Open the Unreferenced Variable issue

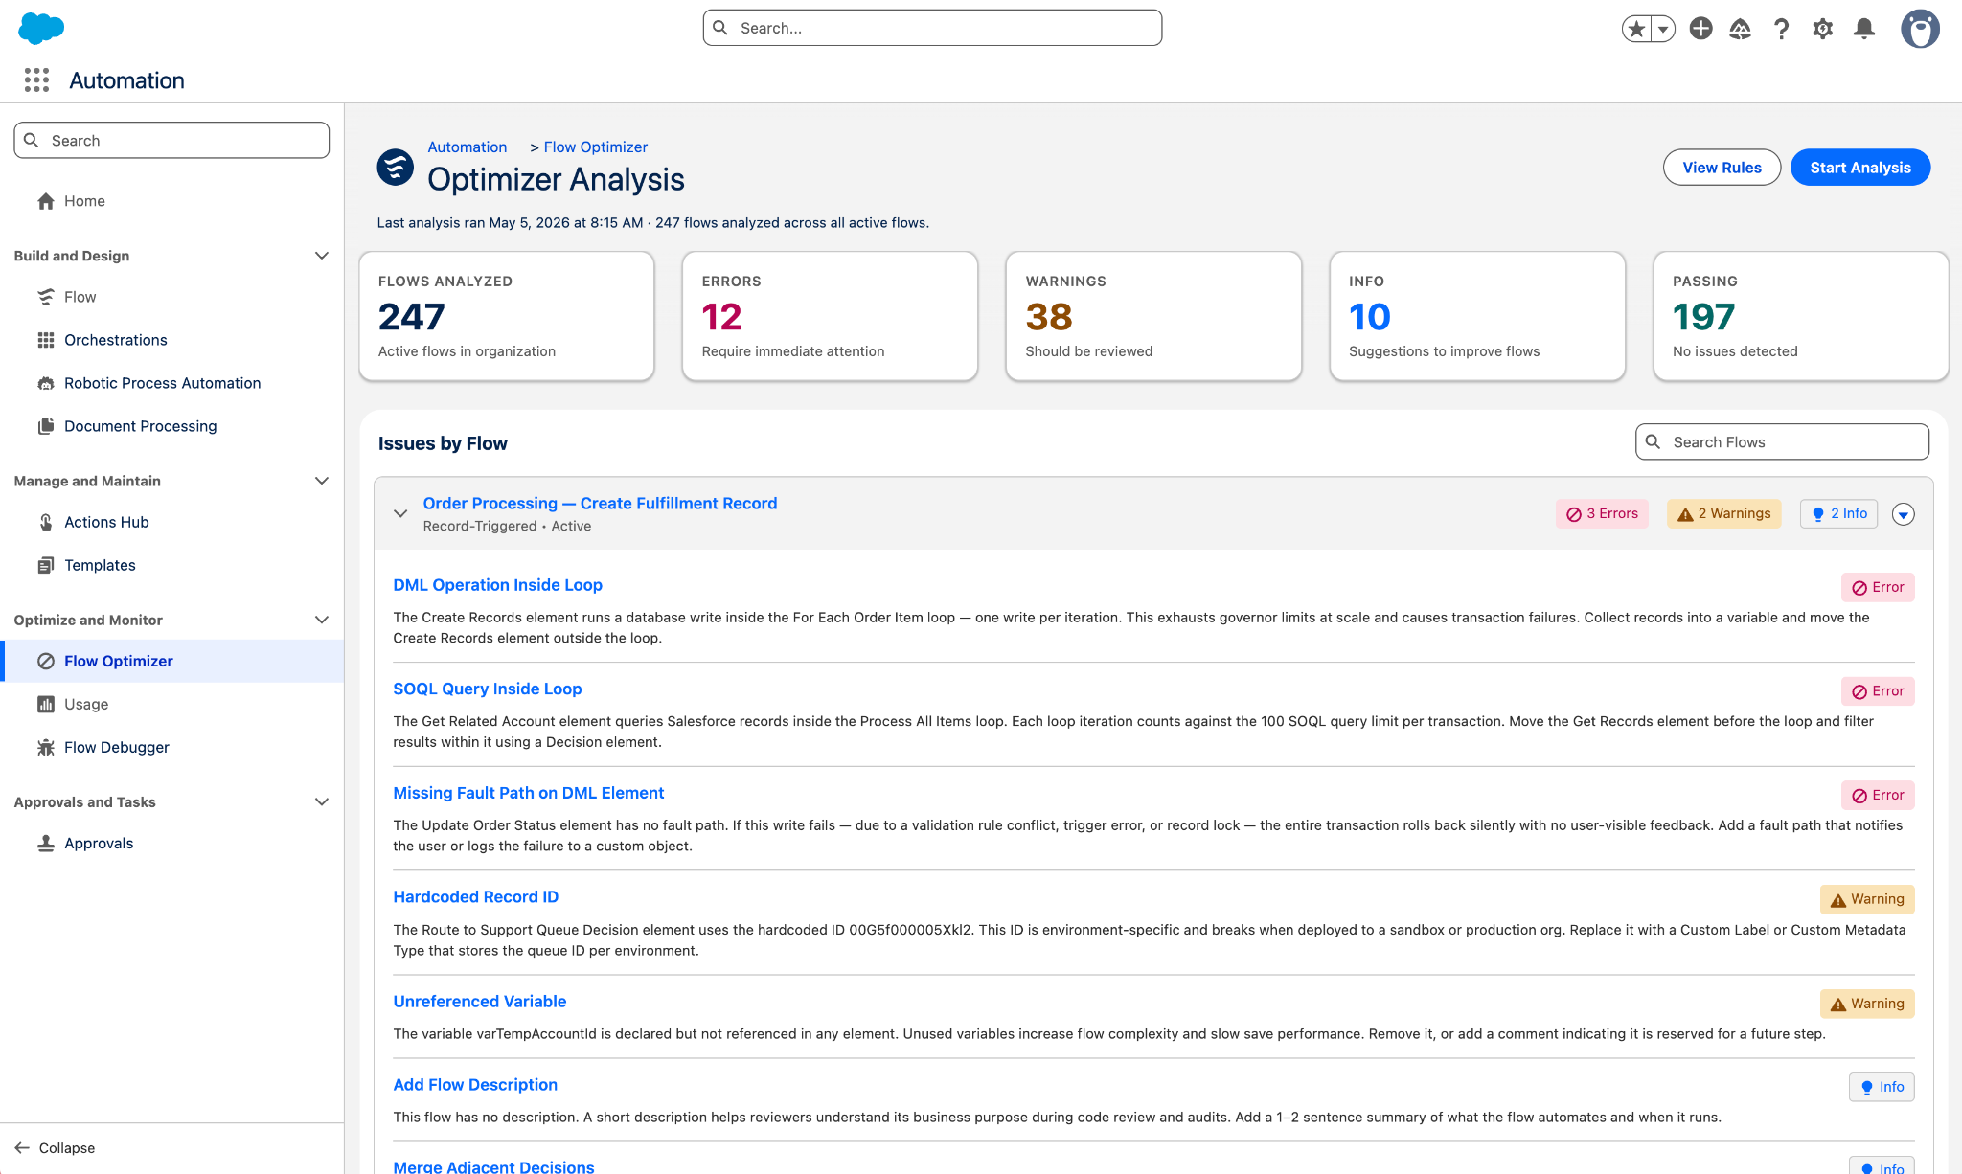point(480,1001)
